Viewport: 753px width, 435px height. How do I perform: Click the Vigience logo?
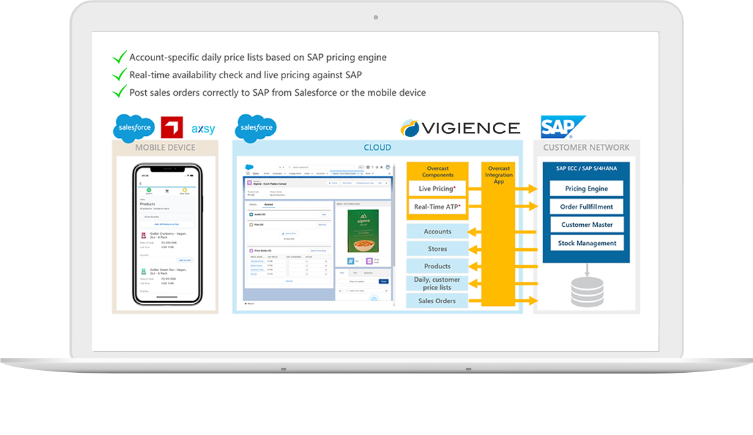tap(461, 128)
